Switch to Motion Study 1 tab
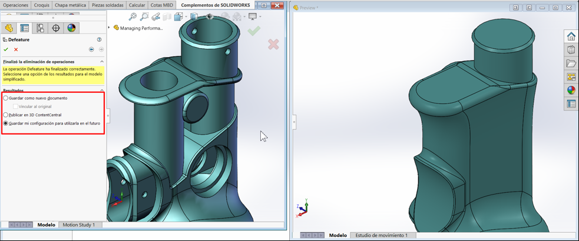Image resolution: width=579 pixels, height=241 pixels. click(79, 225)
